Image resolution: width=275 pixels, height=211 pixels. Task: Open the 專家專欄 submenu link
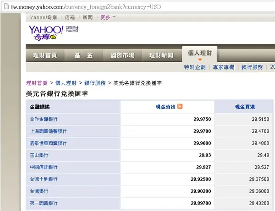[x=224, y=67]
